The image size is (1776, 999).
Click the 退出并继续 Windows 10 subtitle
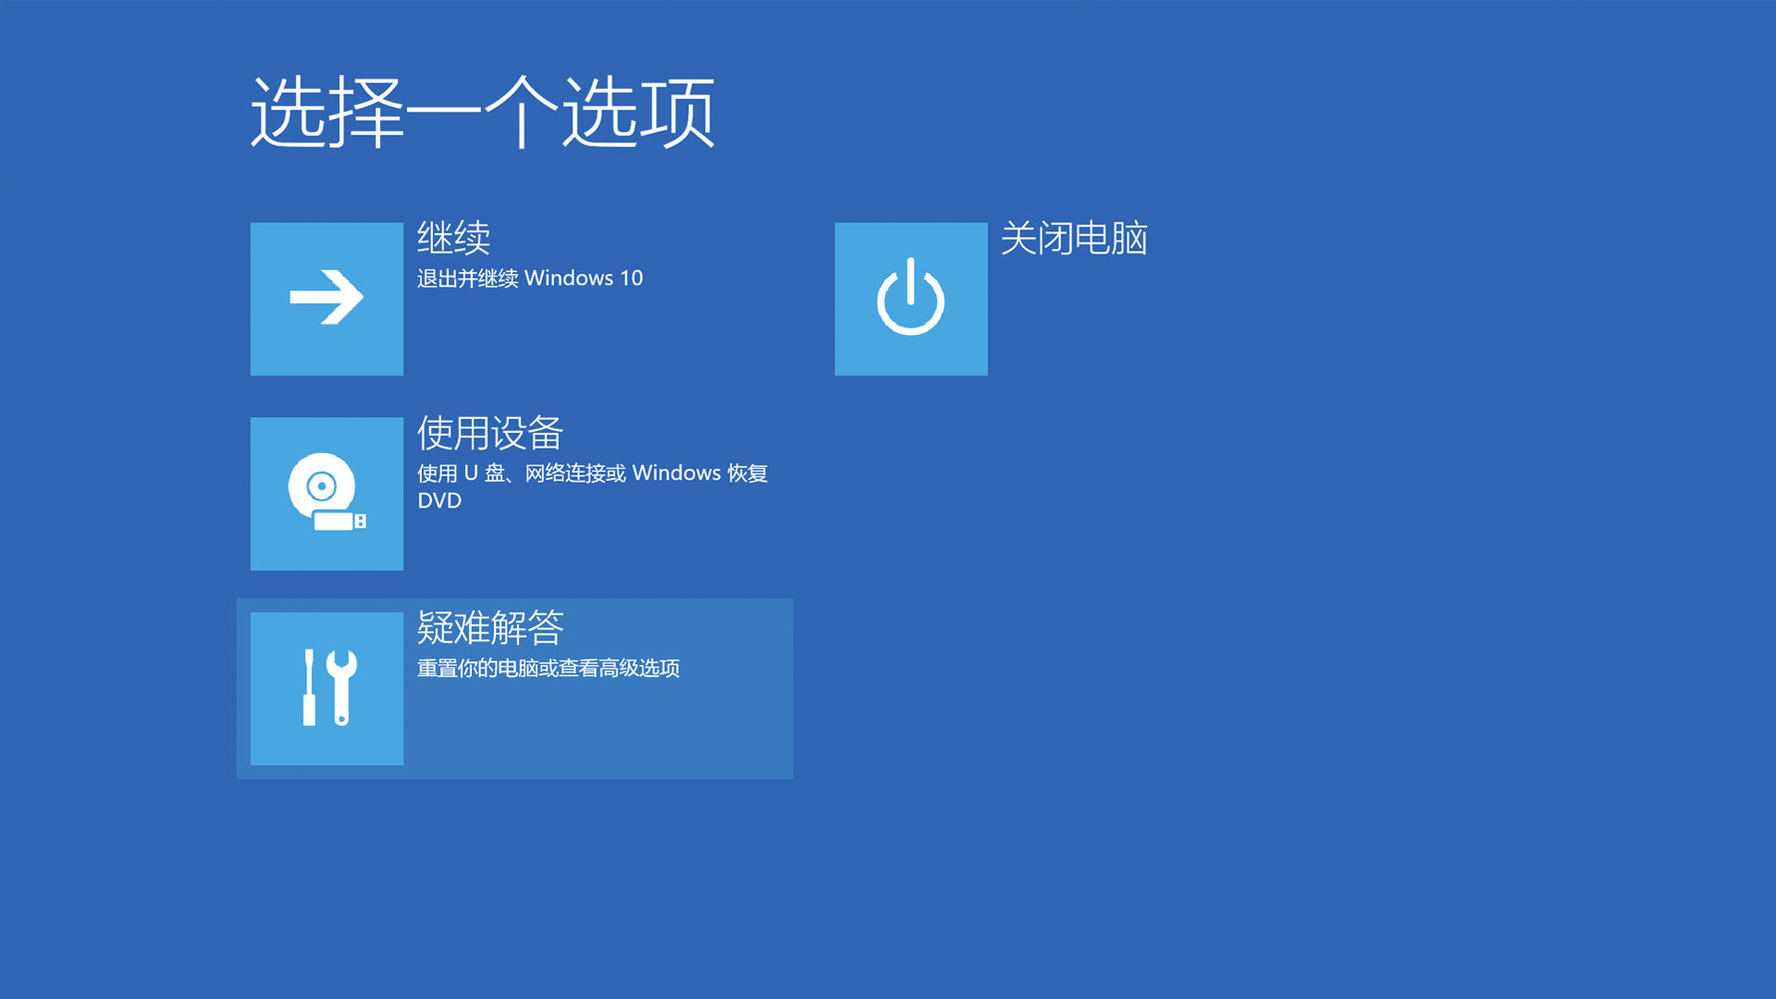click(x=530, y=277)
